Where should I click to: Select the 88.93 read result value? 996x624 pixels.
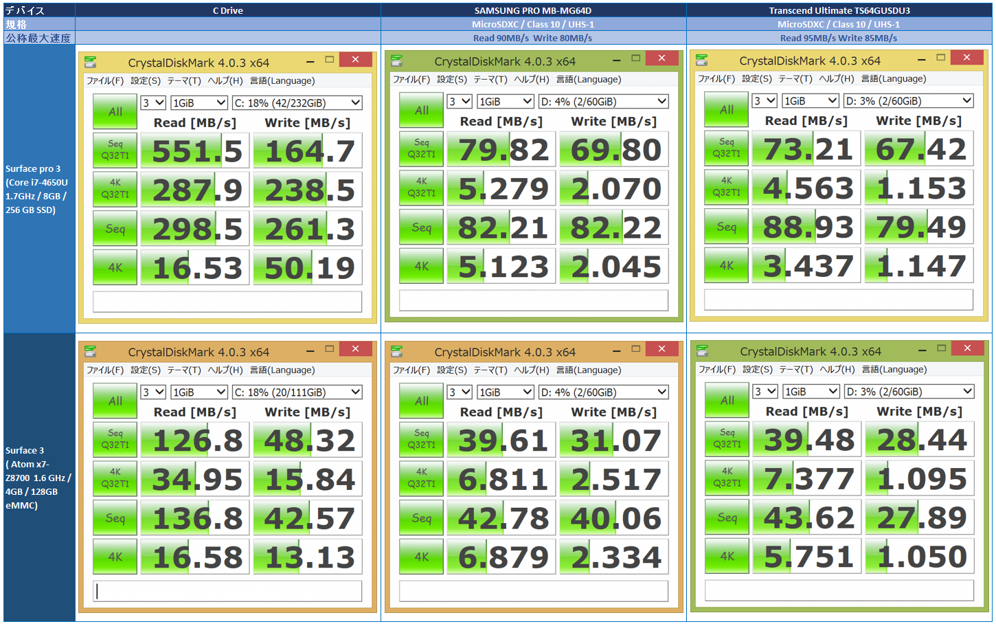pos(806,227)
